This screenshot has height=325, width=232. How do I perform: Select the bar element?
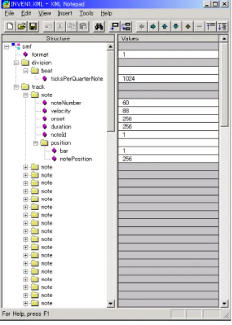pos(64,151)
